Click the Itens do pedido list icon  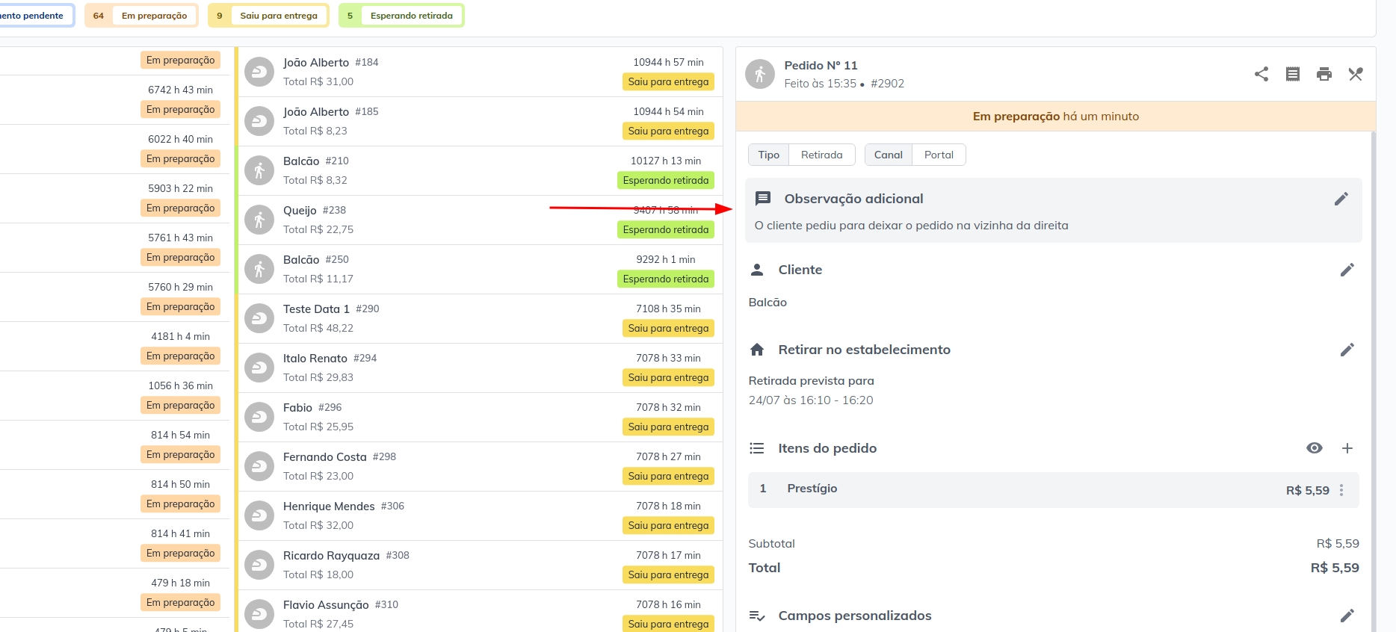[757, 448]
